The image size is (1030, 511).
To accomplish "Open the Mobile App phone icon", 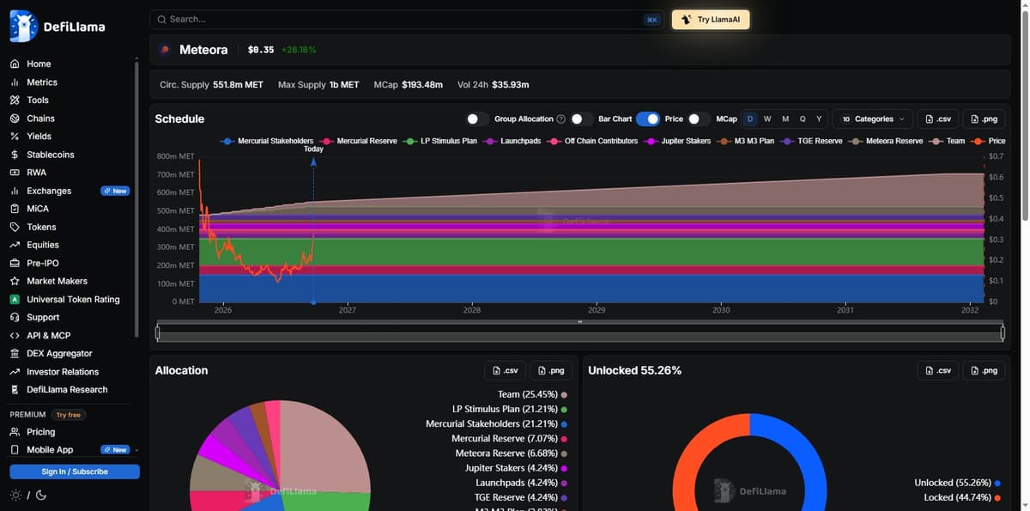I will (x=15, y=450).
